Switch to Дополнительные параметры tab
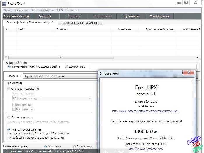Image resolution: width=204 pixels, height=153 pixels. 80,23
